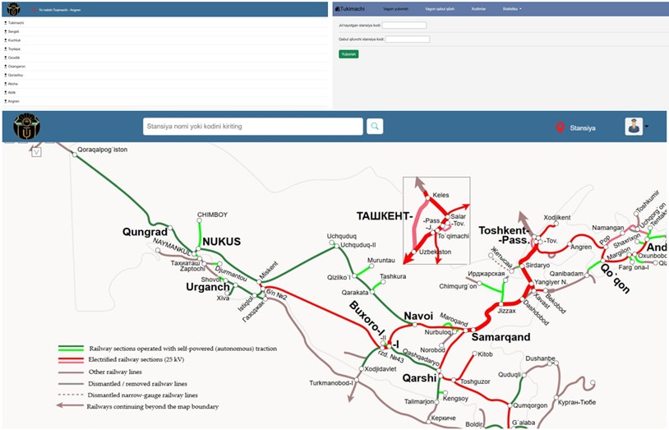Select the Kuchluk station icon in the list
The image size is (669, 430).
click(x=6, y=40)
